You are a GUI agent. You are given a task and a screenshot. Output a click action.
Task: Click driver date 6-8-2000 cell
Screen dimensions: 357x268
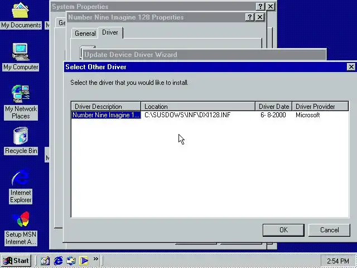click(x=273, y=115)
